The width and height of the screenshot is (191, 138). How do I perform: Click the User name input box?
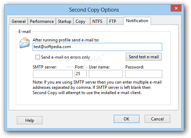pos(106,74)
